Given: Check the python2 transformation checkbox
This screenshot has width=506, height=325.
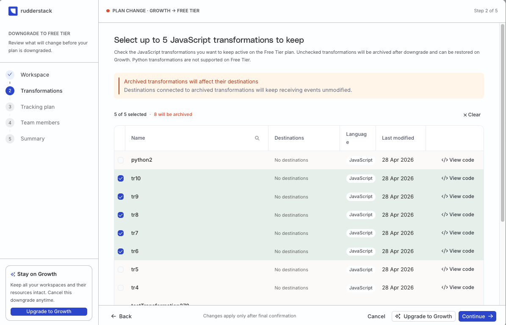Looking at the screenshot, I should pyautogui.click(x=121, y=160).
